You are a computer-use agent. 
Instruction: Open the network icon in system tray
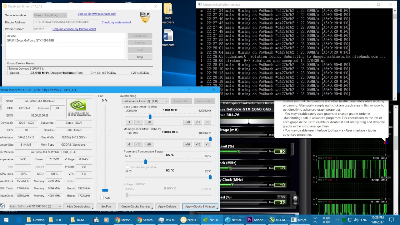coord(350,220)
